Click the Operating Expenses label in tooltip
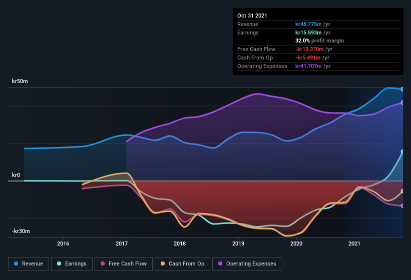This screenshot has height=280, width=411. tap(262, 66)
